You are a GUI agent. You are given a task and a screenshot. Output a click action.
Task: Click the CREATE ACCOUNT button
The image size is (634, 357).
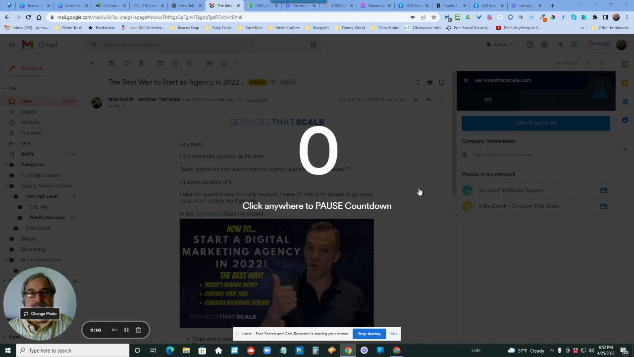(x=536, y=123)
